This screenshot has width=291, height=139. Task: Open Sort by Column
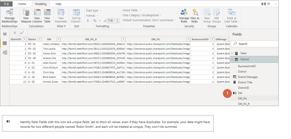pos(76,16)
